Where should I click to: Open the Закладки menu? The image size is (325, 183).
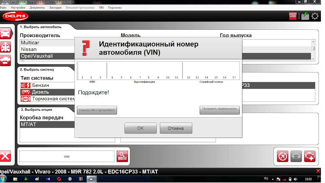coord(55,7)
